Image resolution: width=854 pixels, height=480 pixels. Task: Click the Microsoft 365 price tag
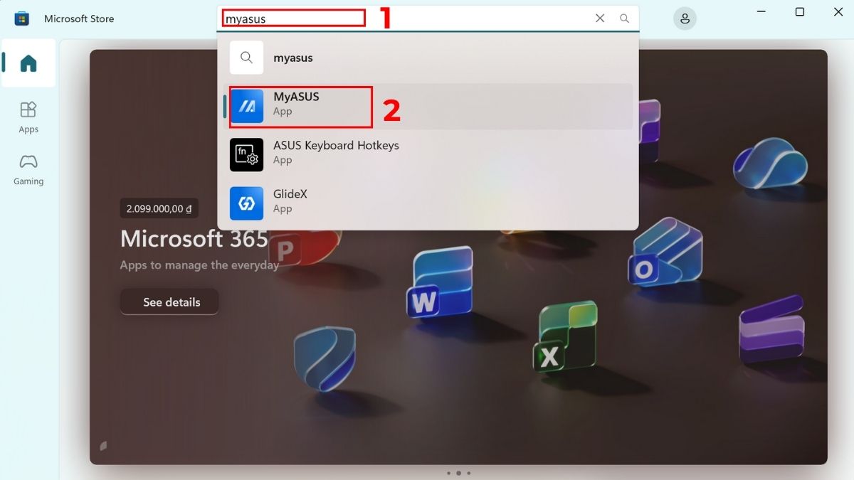point(159,208)
